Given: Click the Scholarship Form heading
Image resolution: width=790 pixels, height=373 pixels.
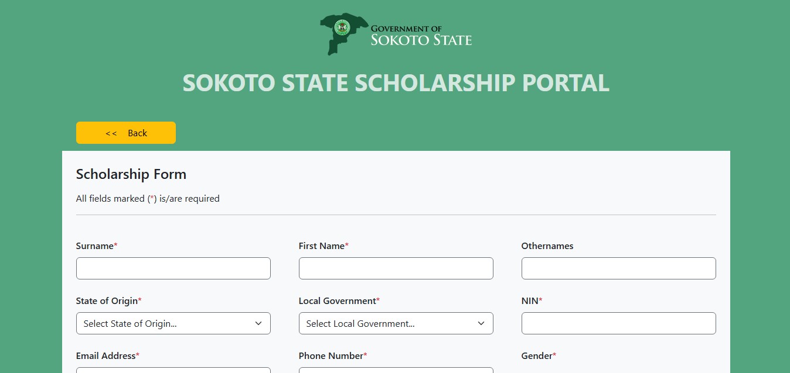Looking at the screenshot, I should [131, 174].
